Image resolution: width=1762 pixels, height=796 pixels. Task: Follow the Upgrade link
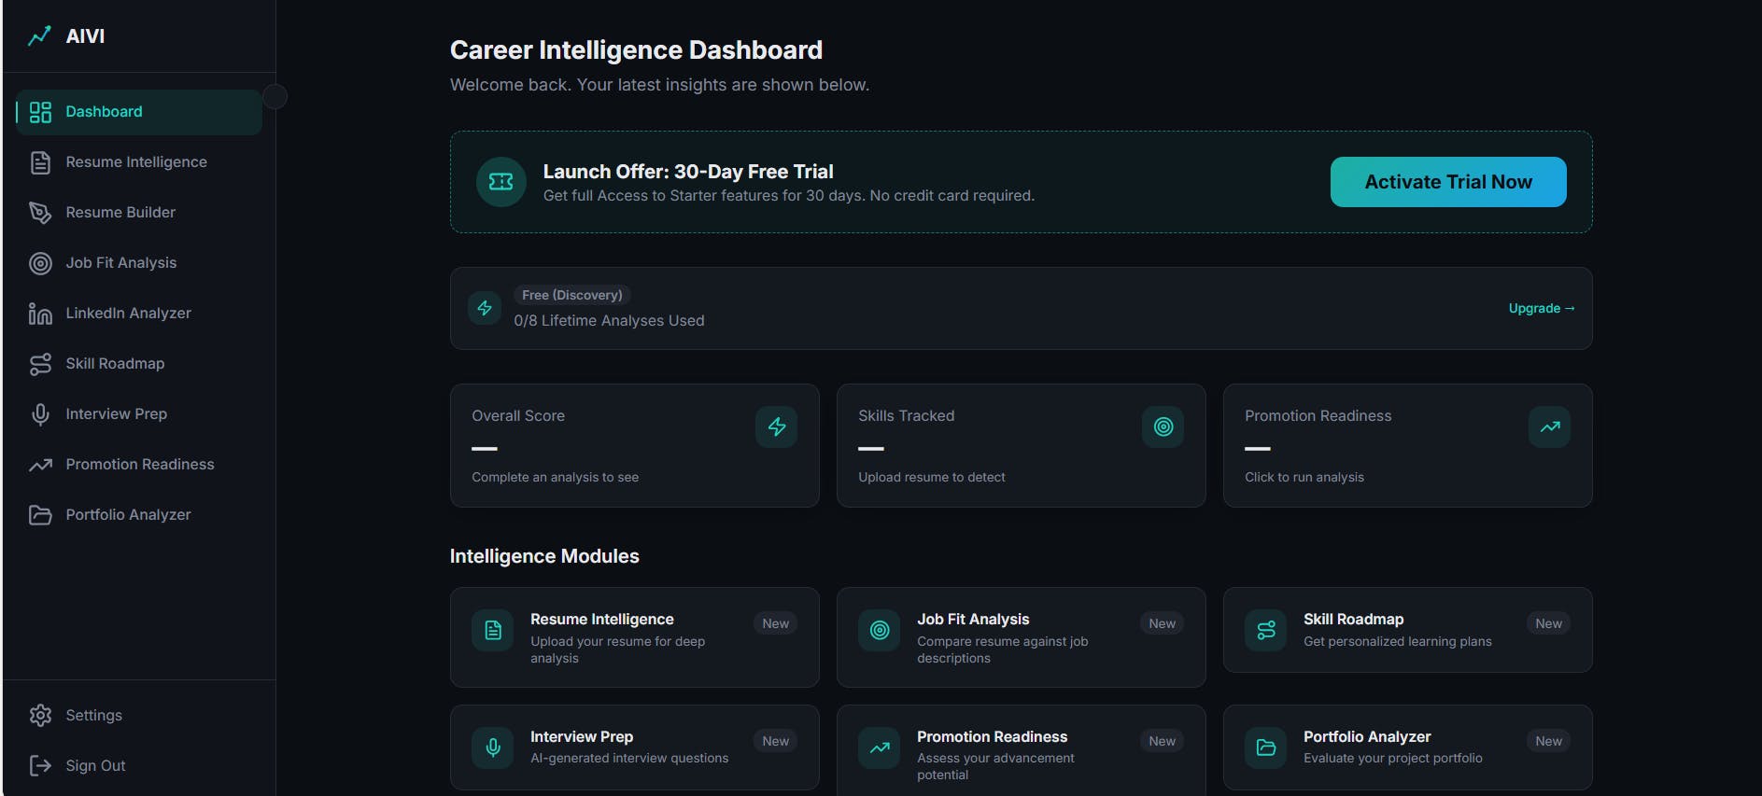1542,309
